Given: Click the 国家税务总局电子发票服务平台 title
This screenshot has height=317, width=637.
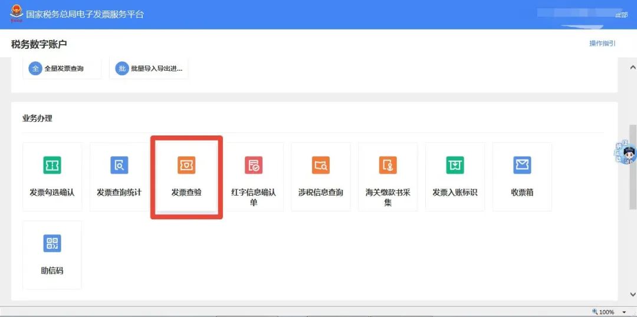Looking at the screenshot, I should [x=85, y=15].
